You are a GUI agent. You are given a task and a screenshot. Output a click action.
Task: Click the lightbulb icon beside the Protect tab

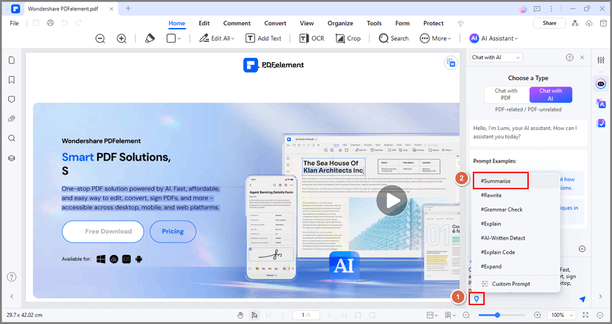[461, 24]
